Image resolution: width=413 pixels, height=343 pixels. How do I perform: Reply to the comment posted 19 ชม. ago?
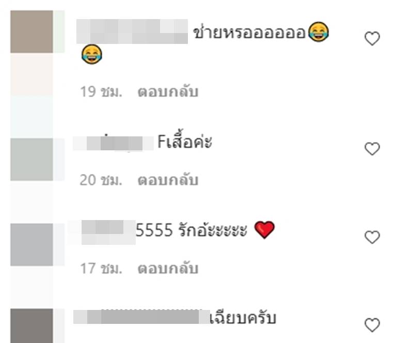[168, 92]
